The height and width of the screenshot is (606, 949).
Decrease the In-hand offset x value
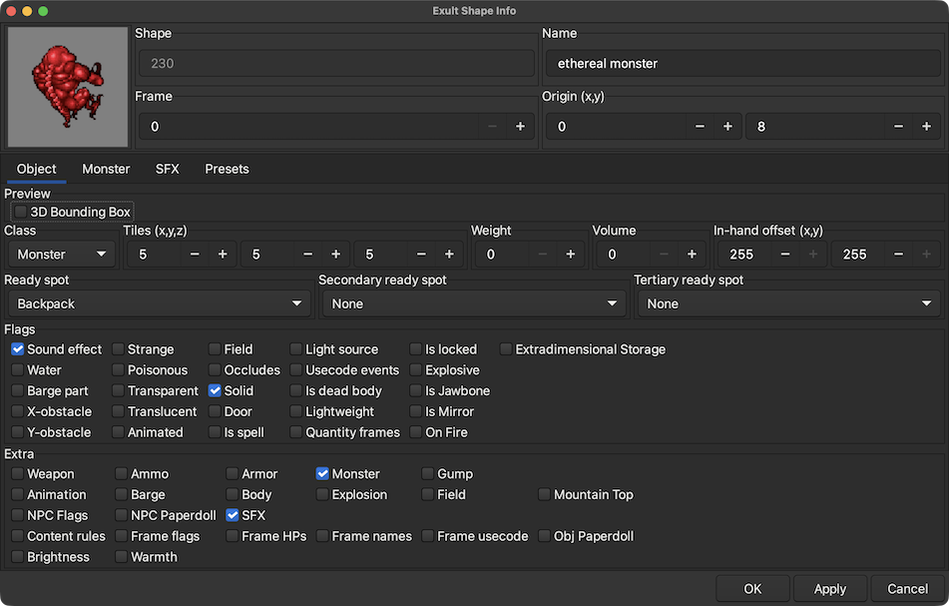point(785,255)
